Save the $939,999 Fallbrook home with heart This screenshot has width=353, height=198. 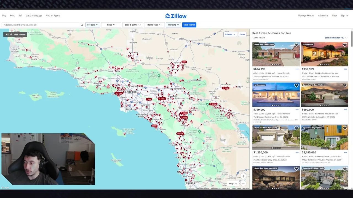345,45
